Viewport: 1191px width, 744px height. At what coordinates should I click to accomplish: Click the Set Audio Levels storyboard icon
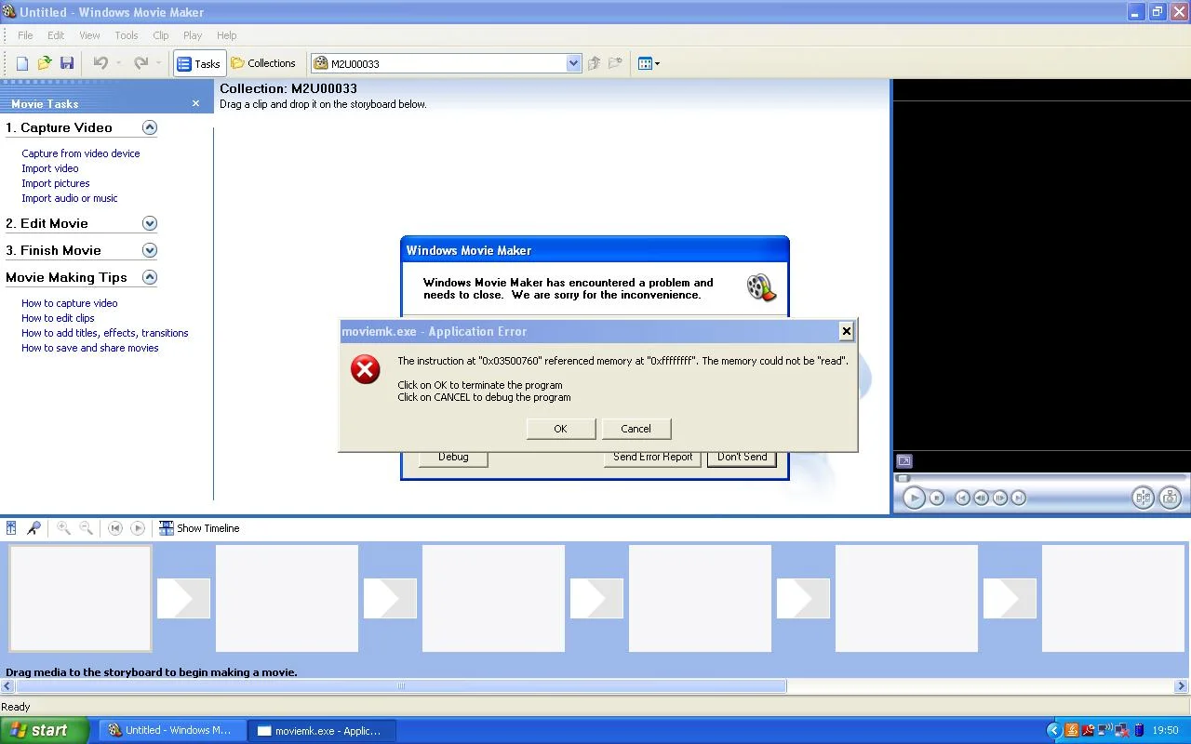click(x=11, y=528)
